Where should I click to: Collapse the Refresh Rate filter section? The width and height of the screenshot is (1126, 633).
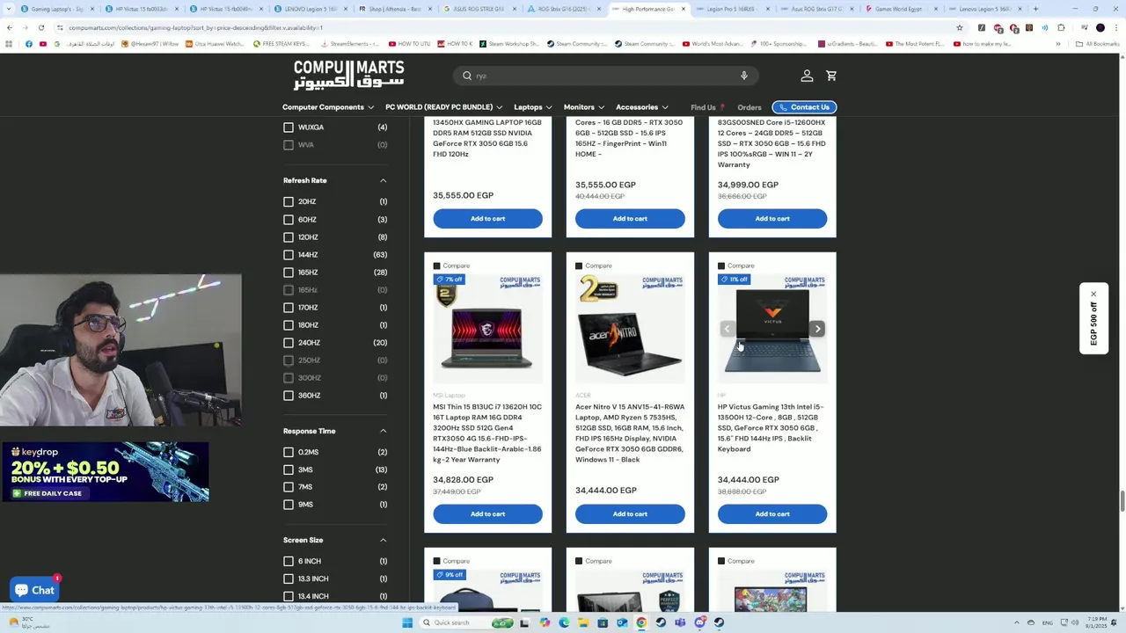[383, 180]
